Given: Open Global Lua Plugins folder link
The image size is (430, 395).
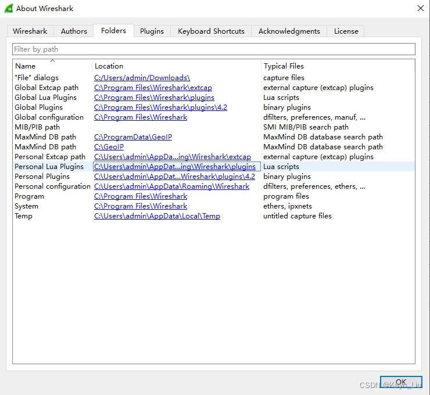Looking at the screenshot, I should (154, 98).
